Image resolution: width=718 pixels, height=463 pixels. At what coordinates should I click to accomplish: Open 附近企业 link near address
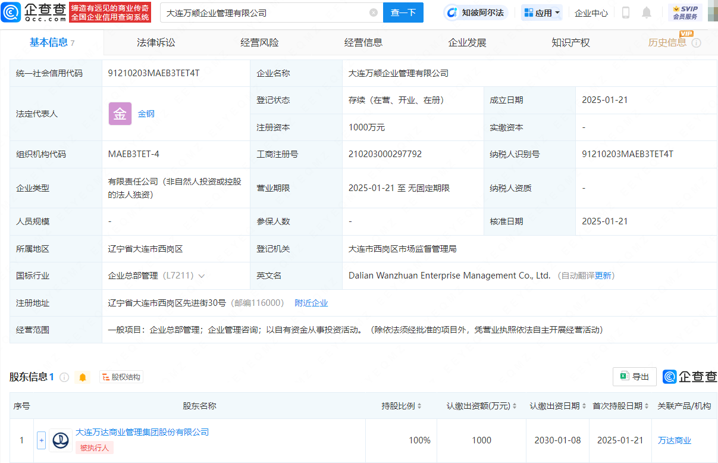pos(311,303)
